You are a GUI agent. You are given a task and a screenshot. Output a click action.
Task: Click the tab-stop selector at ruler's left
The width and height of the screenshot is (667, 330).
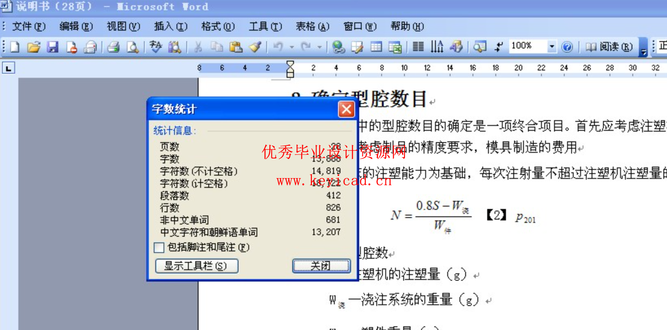9,68
